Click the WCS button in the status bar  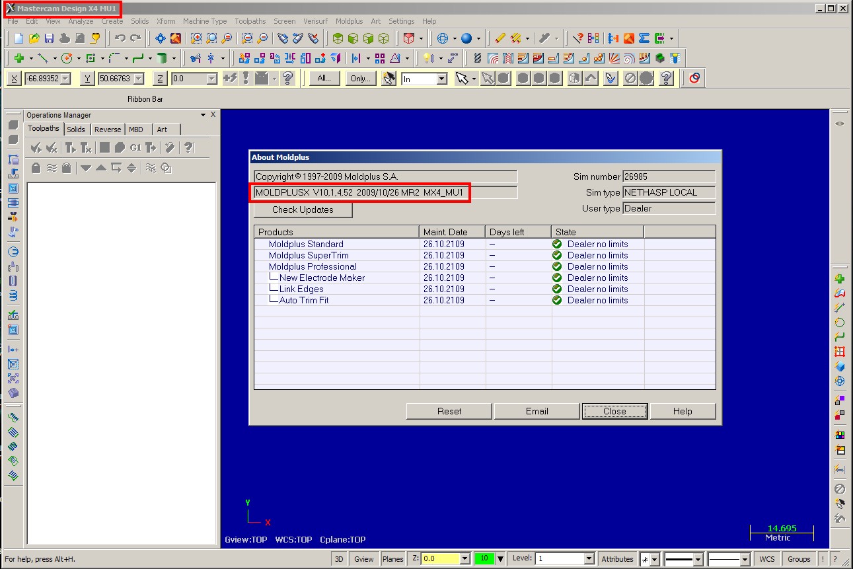tap(767, 559)
